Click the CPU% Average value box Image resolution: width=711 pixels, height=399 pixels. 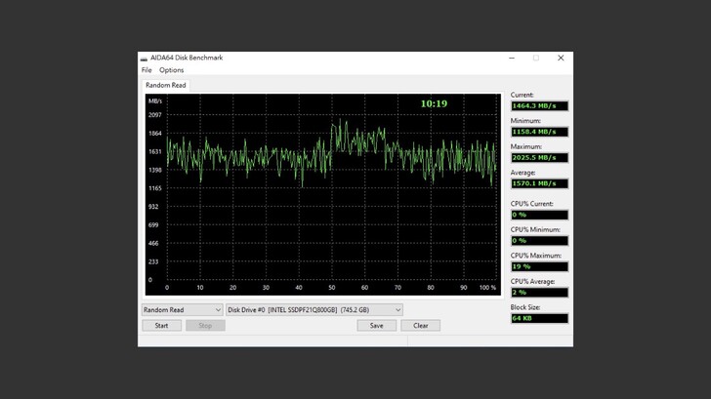[x=538, y=293]
